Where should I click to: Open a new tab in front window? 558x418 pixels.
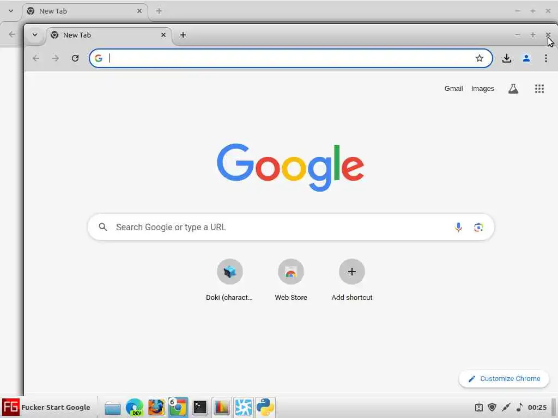183,35
